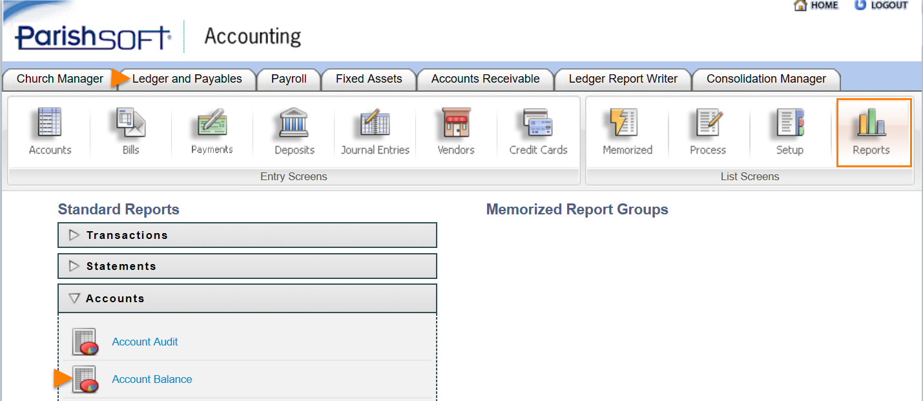Click the Accounting title text
Screen dimensions: 923x401
pos(253,36)
